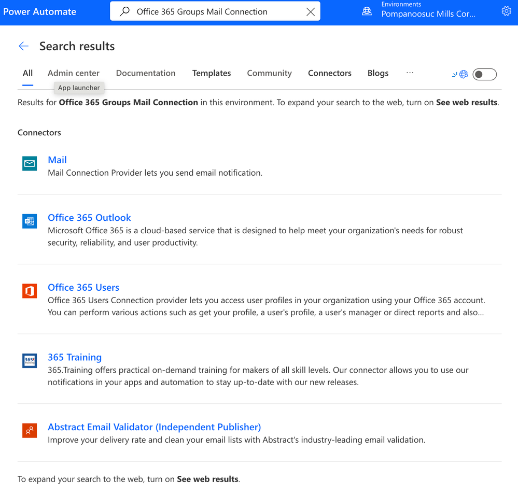The image size is (518, 495).
Task: Click the Environments globe icon
Action: point(367,11)
